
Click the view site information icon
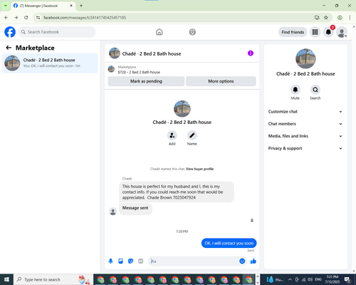(x=38, y=18)
